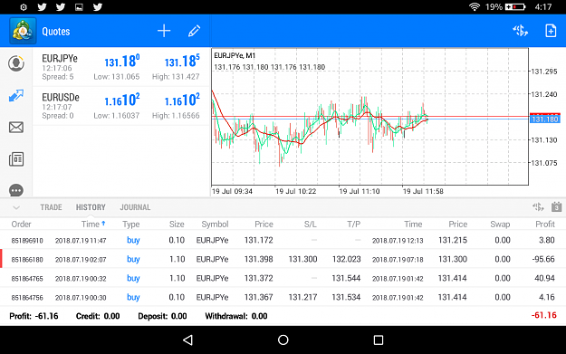Open the trade currency icon in top bar
Screen dimensions: 566x354
[x=520, y=31]
